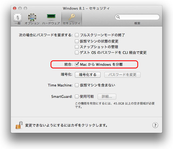Click the Time Machine: label
This screenshot has width=173, height=149.
(60, 85)
